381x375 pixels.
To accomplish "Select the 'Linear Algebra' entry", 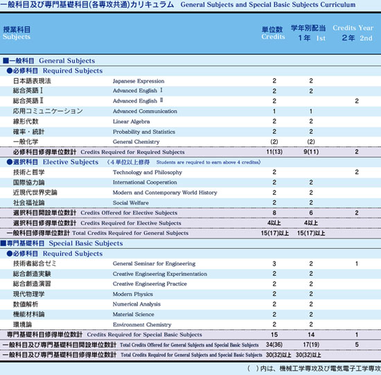I will pyautogui.click(x=131, y=121).
